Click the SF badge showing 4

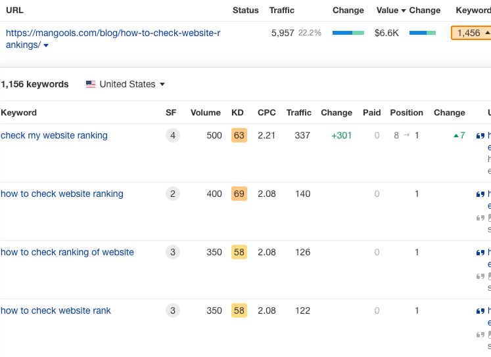tap(173, 136)
